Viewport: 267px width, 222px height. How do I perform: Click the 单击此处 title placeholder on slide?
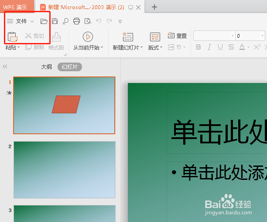tap(217, 123)
